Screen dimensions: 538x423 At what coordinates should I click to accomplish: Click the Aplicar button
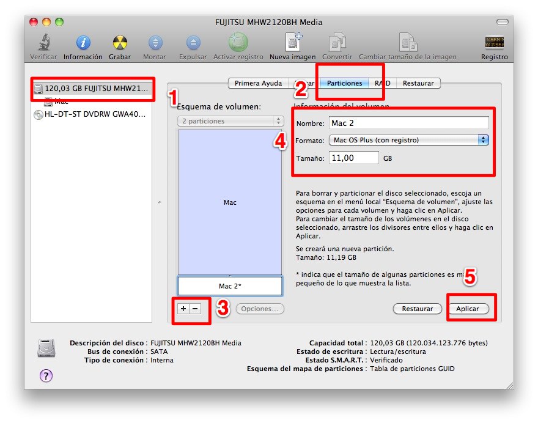pyautogui.click(x=467, y=309)
